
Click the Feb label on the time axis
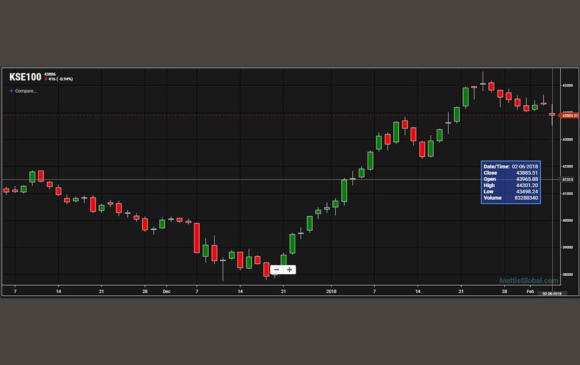(x=530, y=292)
